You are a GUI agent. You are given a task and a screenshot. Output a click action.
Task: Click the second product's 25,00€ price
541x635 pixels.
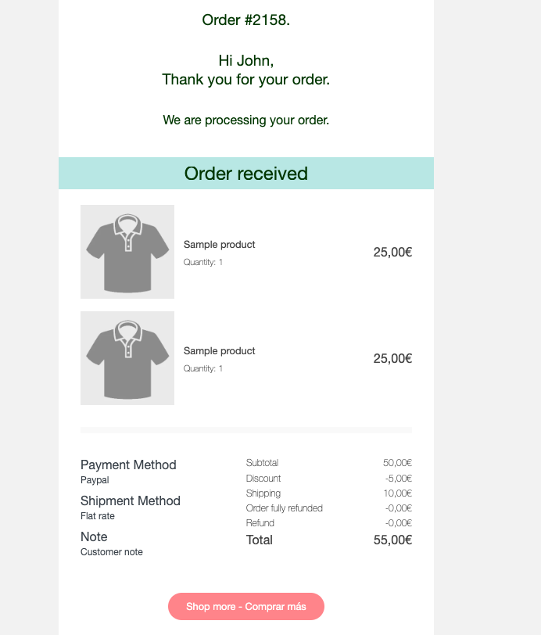pos(392,358)
